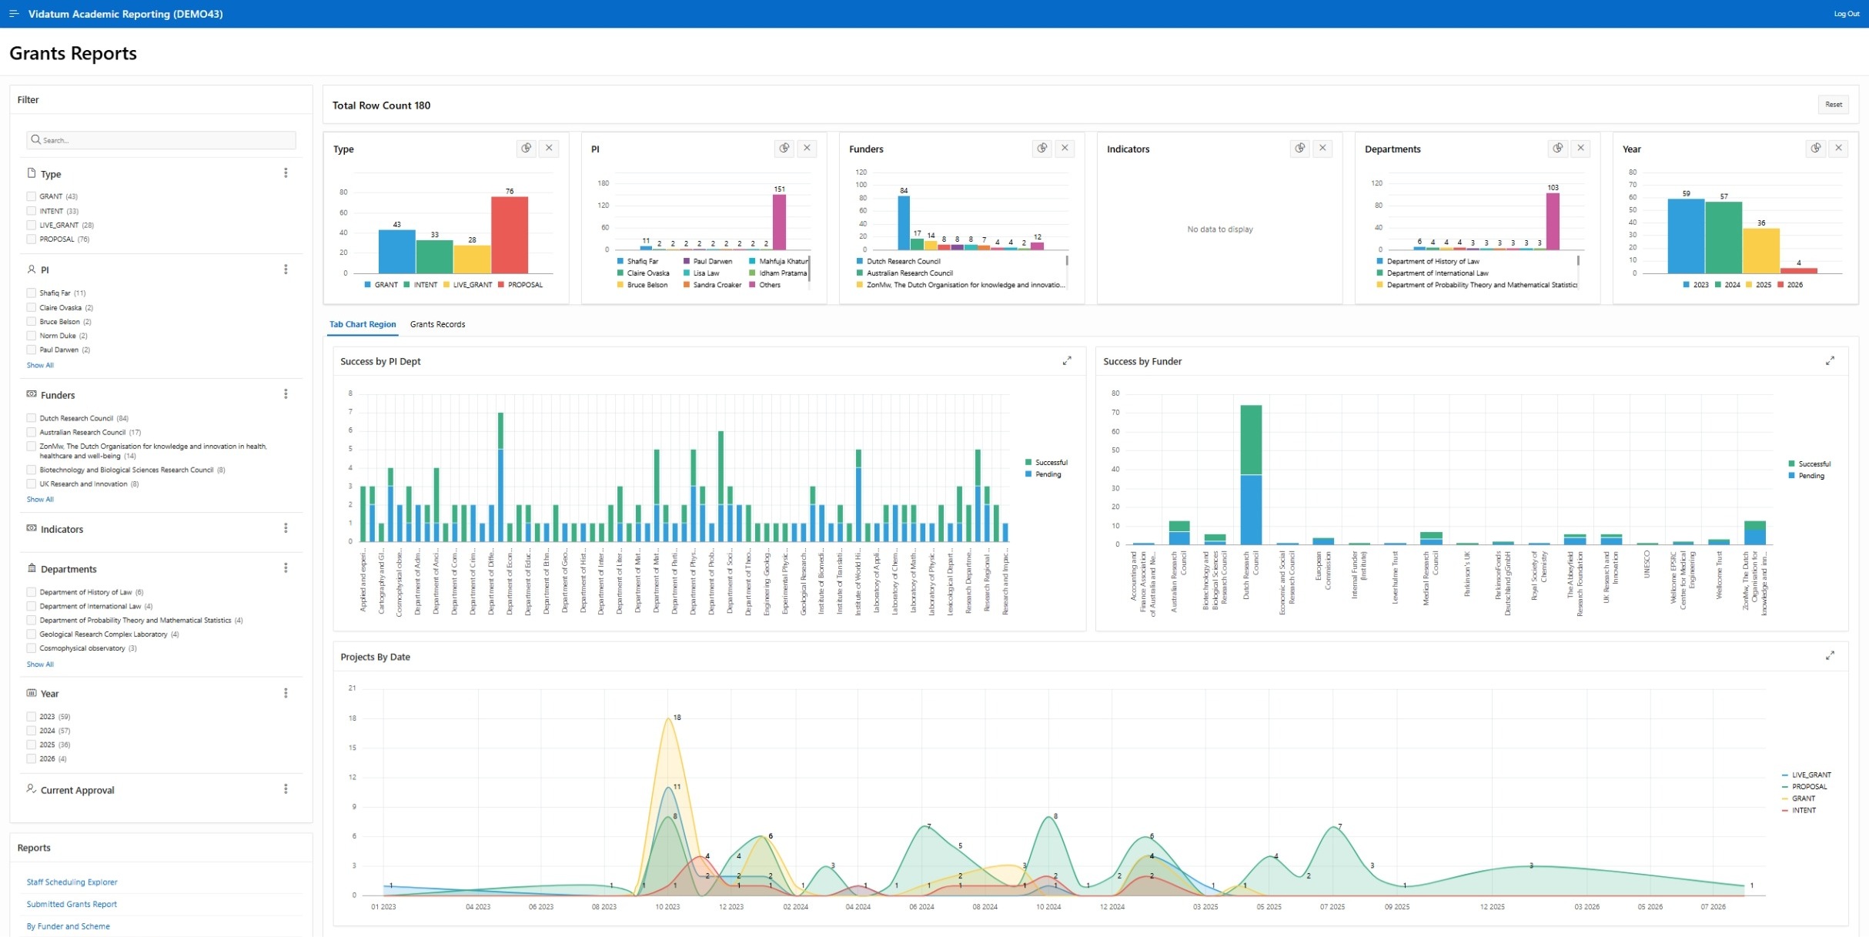
Task: Change chart type on Year card
Action: (x=1816, y=149)
